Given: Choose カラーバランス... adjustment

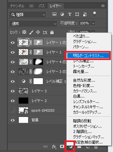Looking at the screenshot, I should point(85,91).
